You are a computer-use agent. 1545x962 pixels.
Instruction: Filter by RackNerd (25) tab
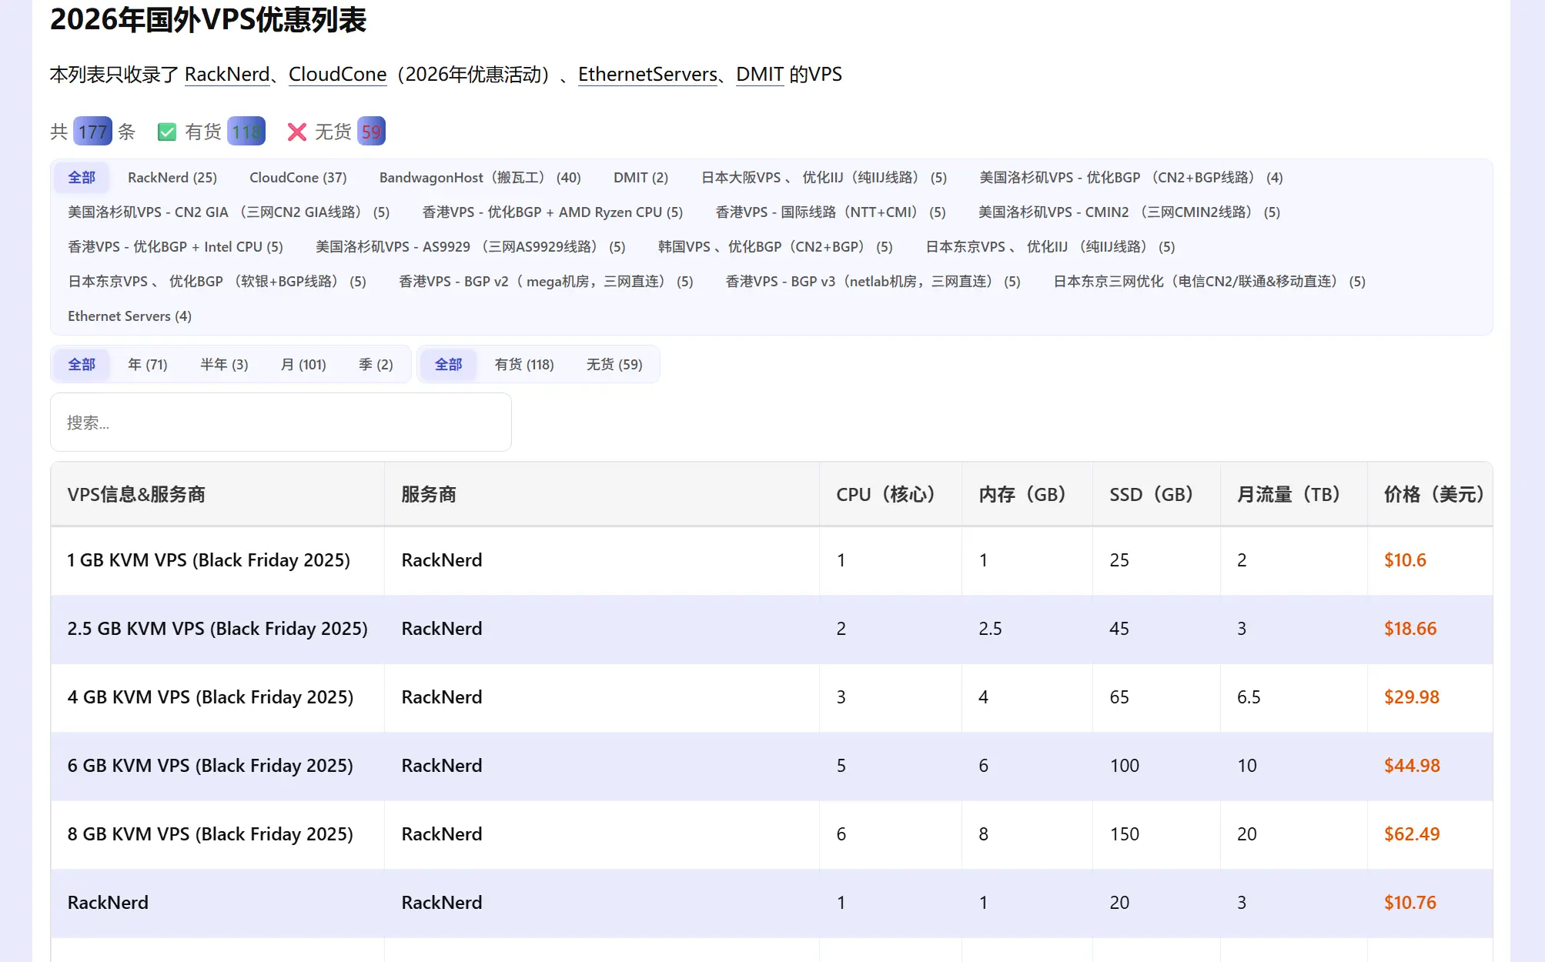tap(172, 178)
